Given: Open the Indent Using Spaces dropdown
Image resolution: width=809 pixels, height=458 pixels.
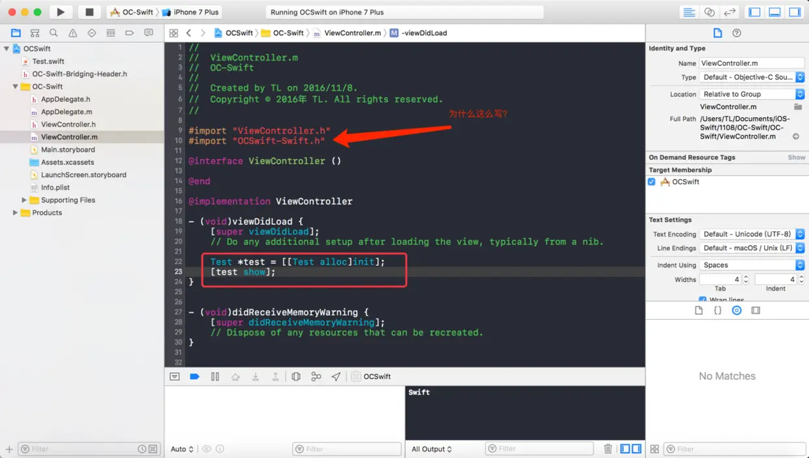Looking at the screenshot, I should point(752,265).
